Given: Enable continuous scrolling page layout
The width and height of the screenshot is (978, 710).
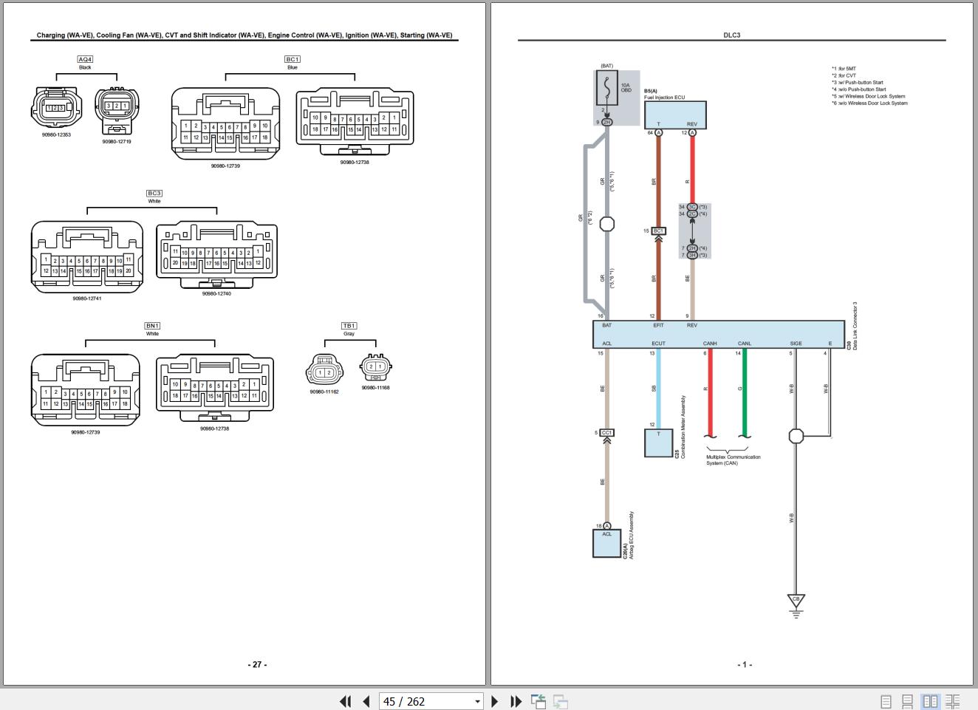Looking at the screenshot, I should 908,701.
